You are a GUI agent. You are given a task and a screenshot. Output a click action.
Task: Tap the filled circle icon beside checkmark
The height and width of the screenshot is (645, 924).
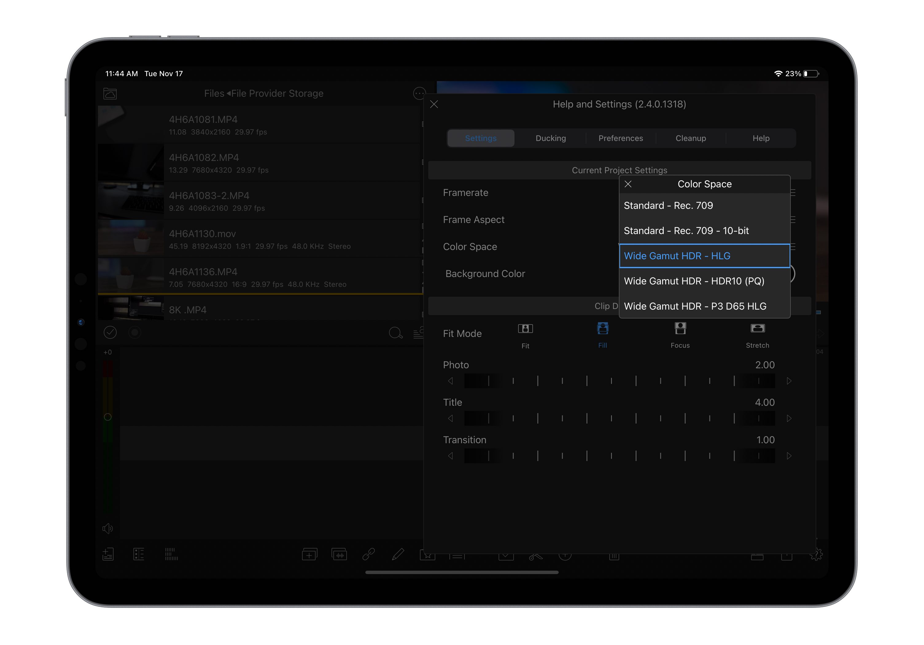click(134, 332)
